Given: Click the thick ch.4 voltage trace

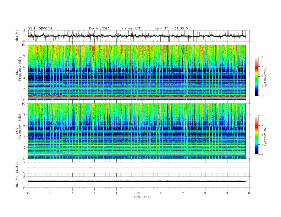Looking at the screenshot, I should tap(137, 182).
